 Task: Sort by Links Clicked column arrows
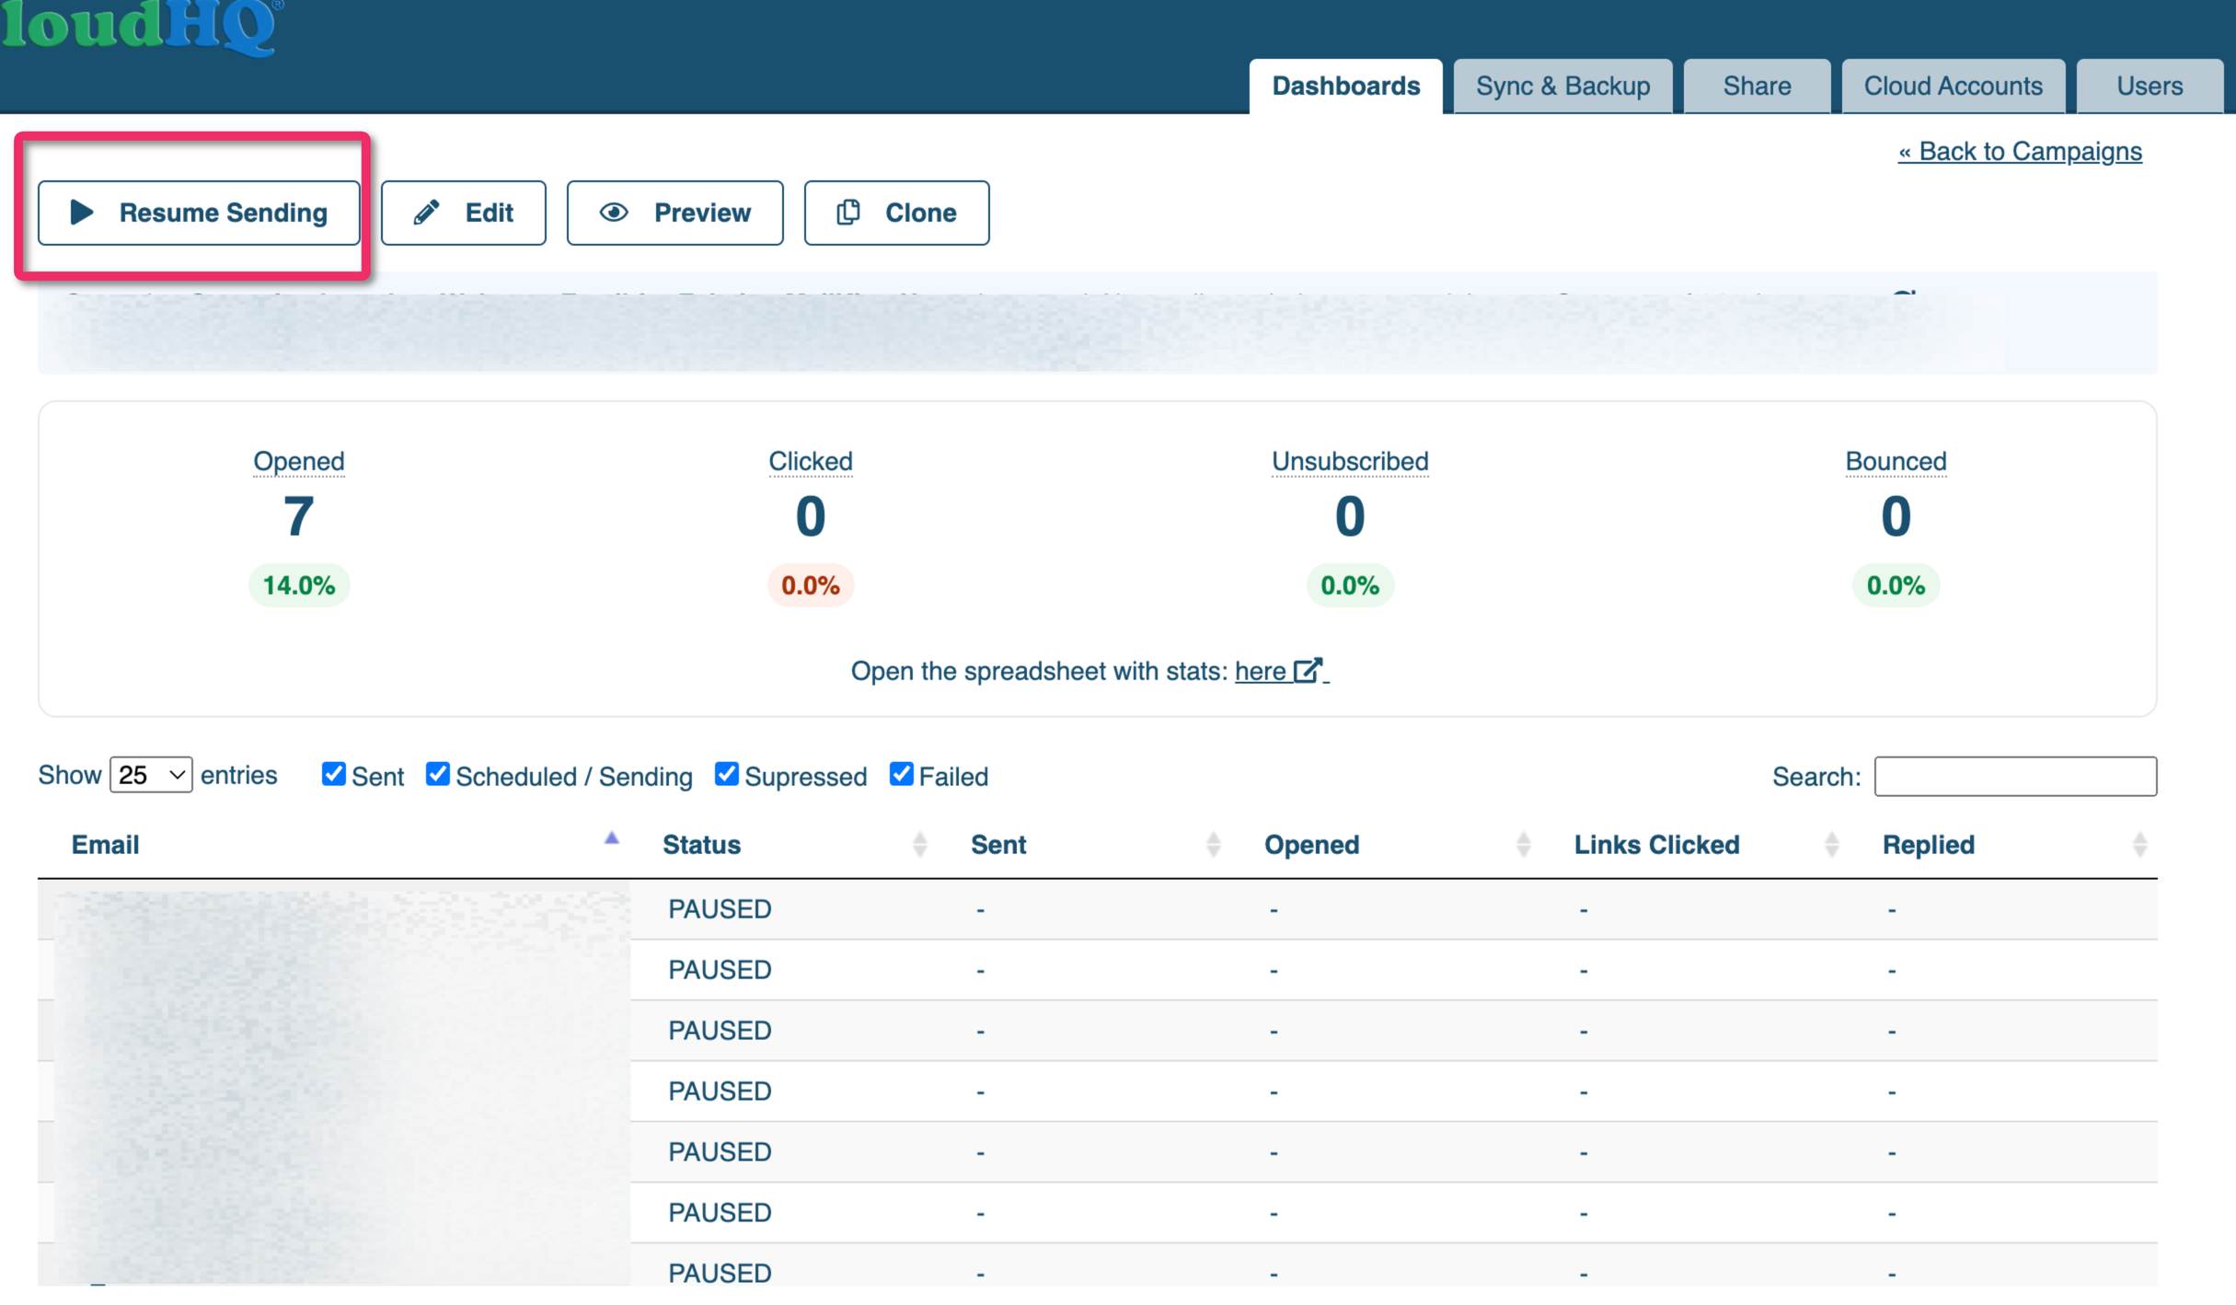point(1831,845)
